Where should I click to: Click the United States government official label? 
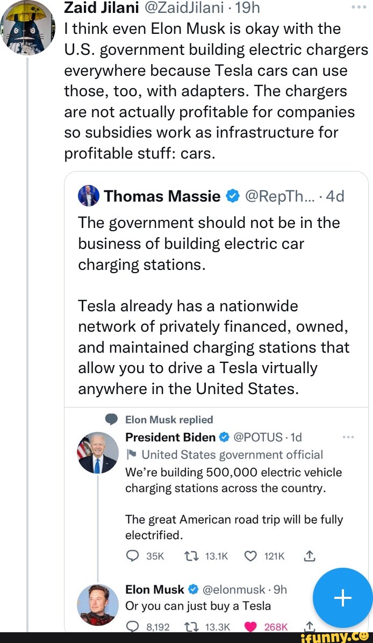[229, 455]
